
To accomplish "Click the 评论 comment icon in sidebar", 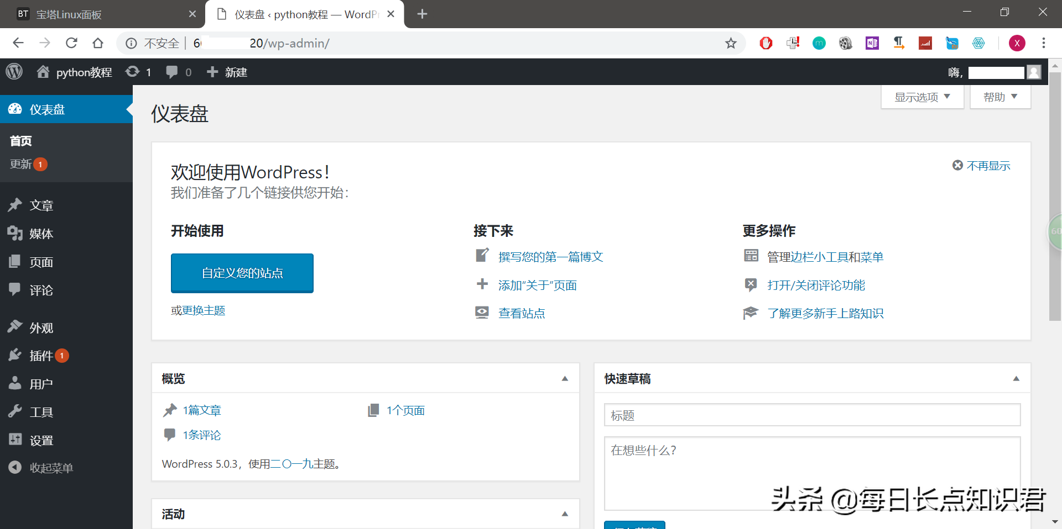I will click(x=15, y=290).
